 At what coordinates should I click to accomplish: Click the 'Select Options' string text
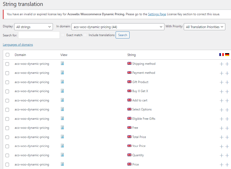[142, 109]
